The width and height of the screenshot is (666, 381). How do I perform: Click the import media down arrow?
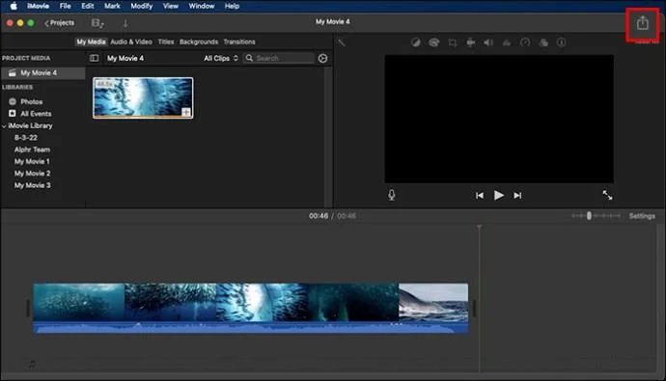[125, 23]
